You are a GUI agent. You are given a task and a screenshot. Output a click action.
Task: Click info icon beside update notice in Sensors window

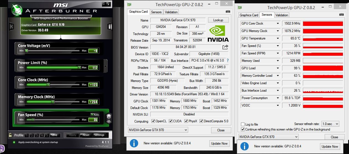[x=244, y=146]
